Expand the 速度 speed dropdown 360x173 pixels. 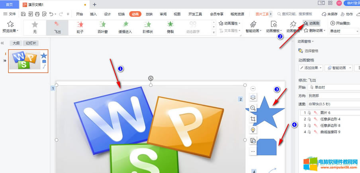333,104
